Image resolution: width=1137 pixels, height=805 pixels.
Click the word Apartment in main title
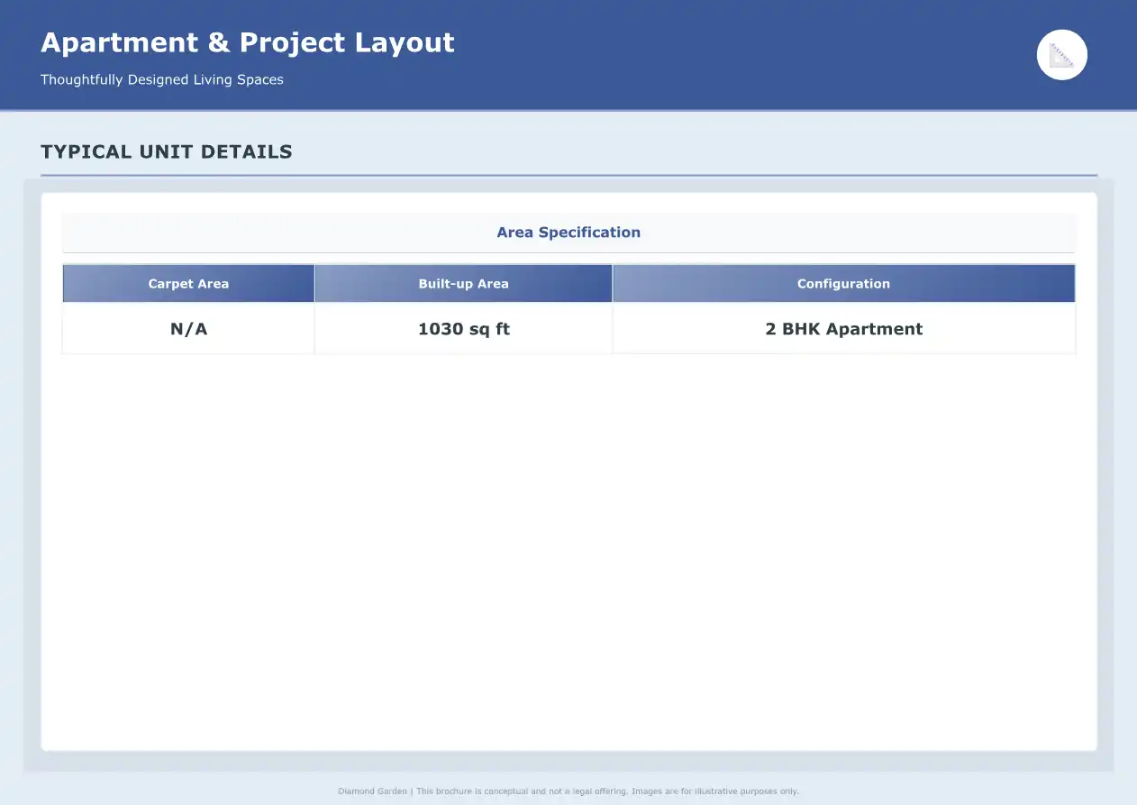tap(120, 42)
